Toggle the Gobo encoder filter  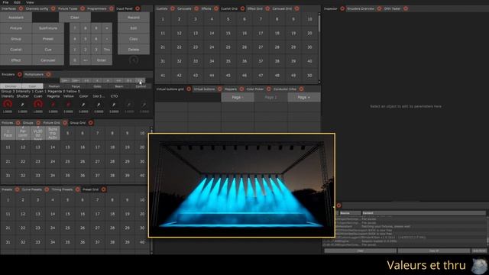click(x=97, y=86)
